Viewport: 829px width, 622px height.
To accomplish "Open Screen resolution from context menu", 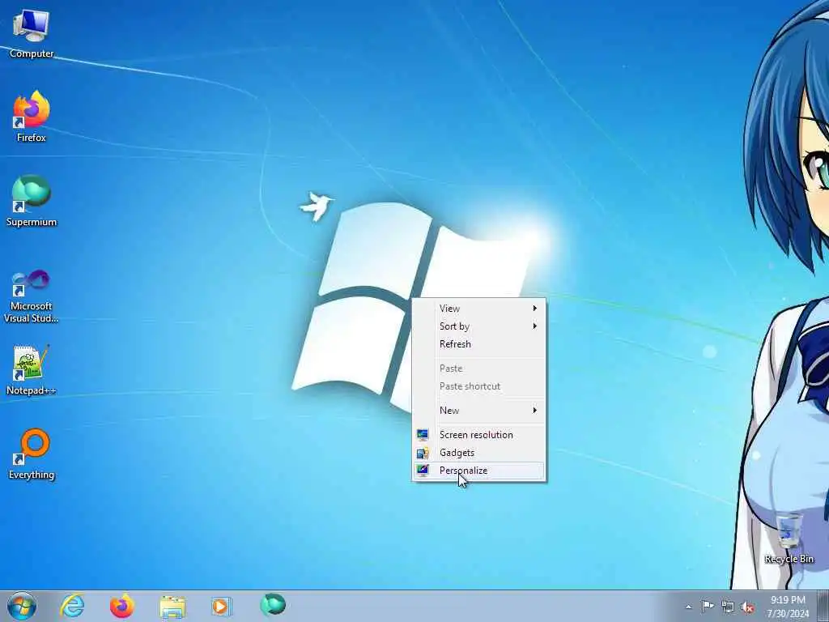I will coord(478,435).
